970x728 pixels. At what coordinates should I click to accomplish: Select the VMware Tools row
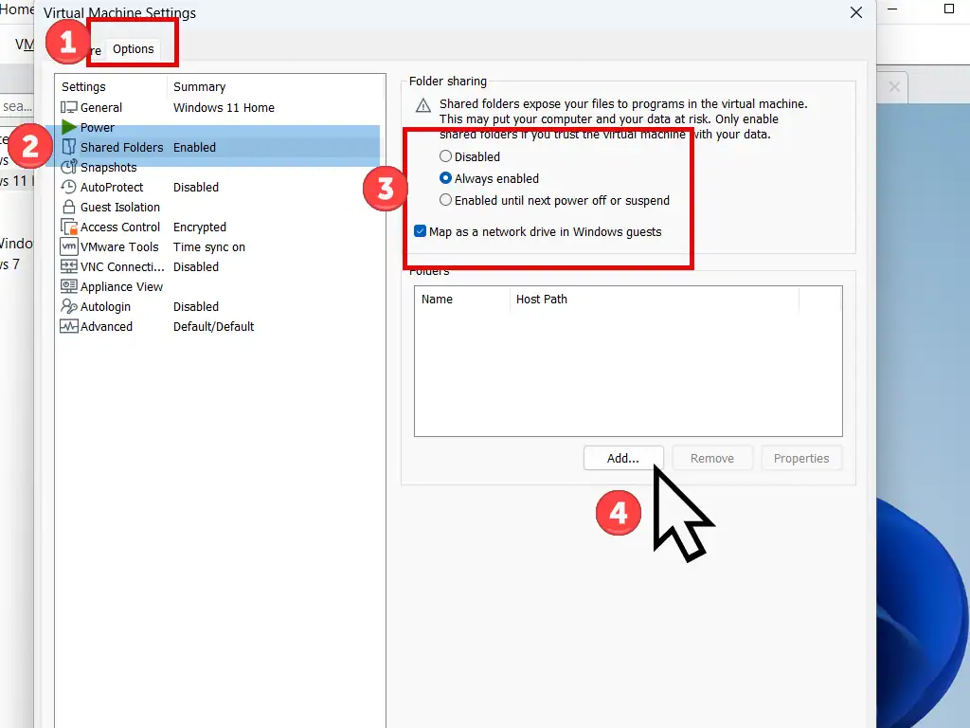tap(220, 246)
